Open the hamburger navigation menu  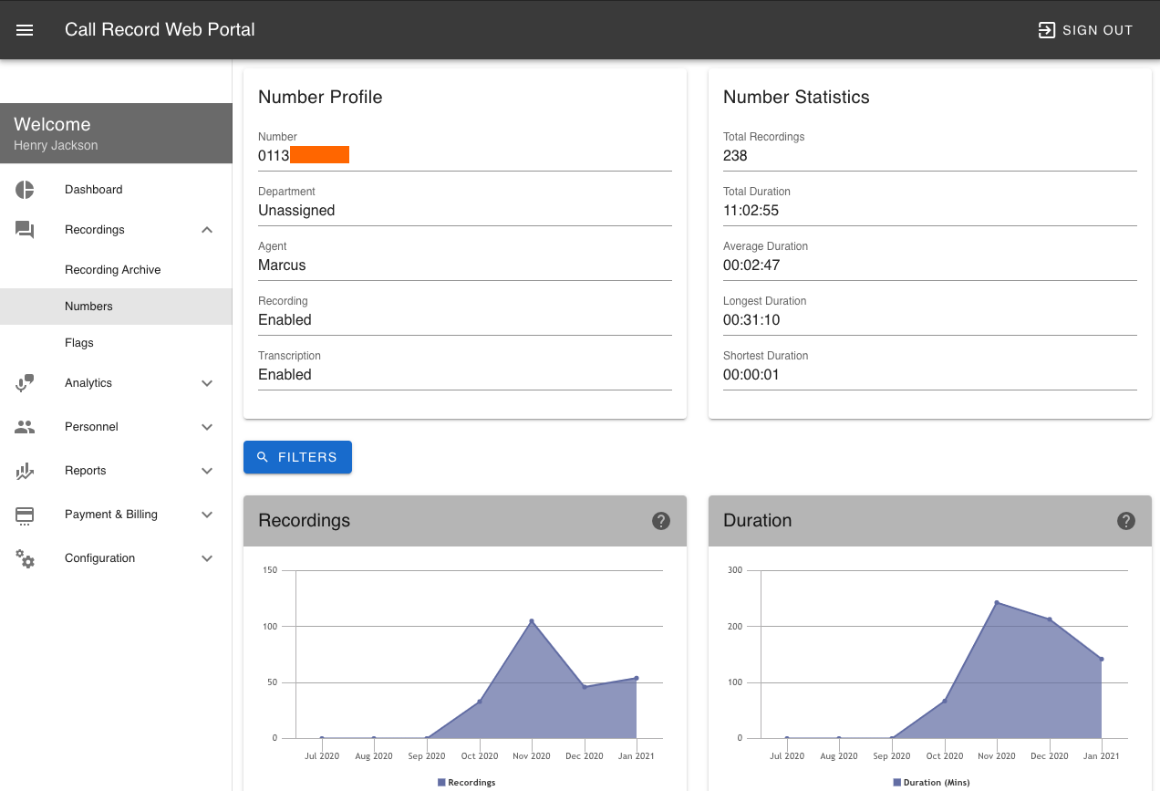coord(25,30)
